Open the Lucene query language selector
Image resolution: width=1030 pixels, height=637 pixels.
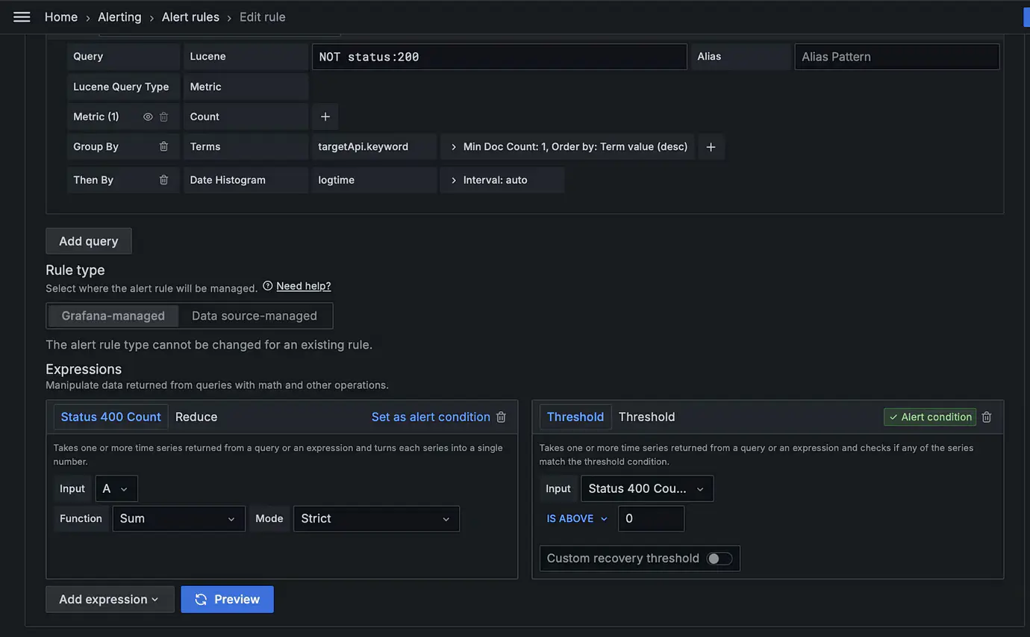(x=246, y=57)
